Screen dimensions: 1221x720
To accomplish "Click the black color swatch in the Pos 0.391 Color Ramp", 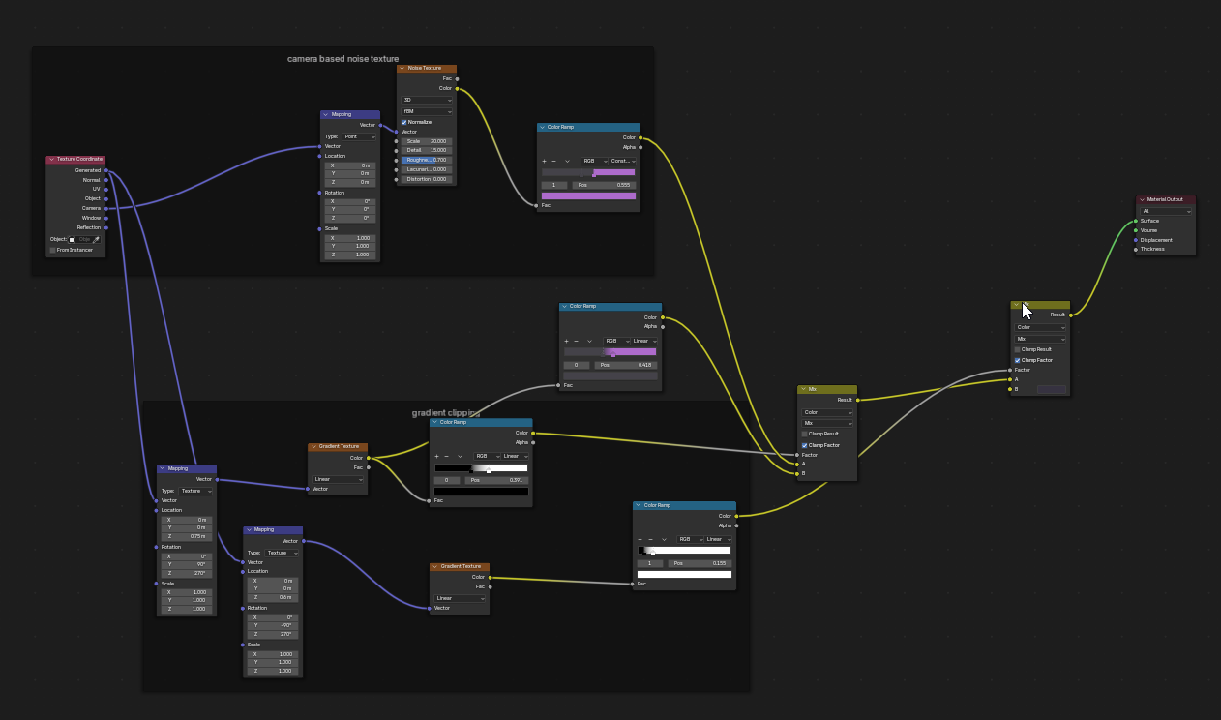I will 481,491.
